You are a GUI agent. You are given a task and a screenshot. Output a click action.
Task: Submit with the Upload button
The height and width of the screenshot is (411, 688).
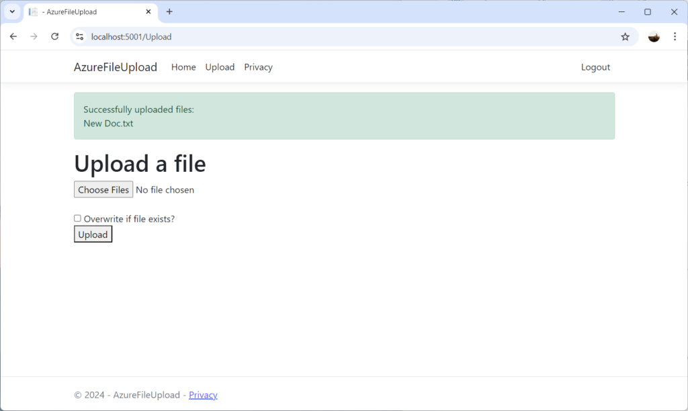coord(93,234)
